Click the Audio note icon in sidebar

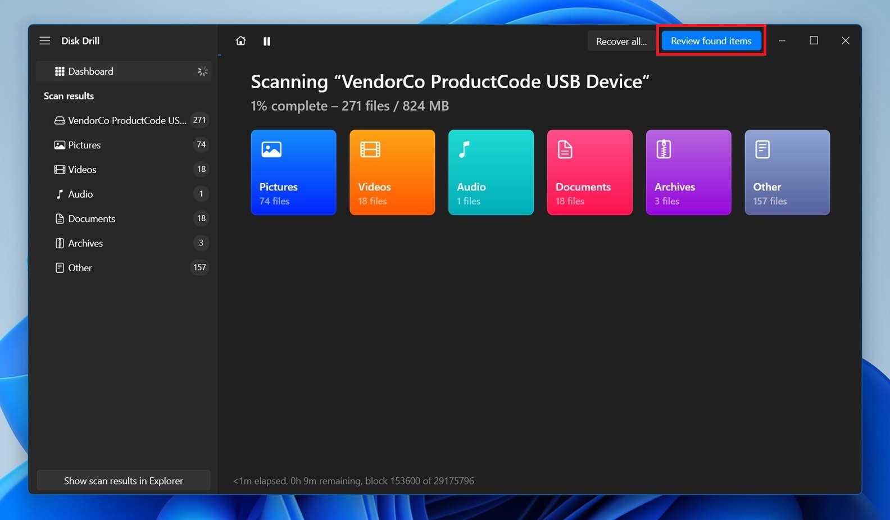point(60,194)
